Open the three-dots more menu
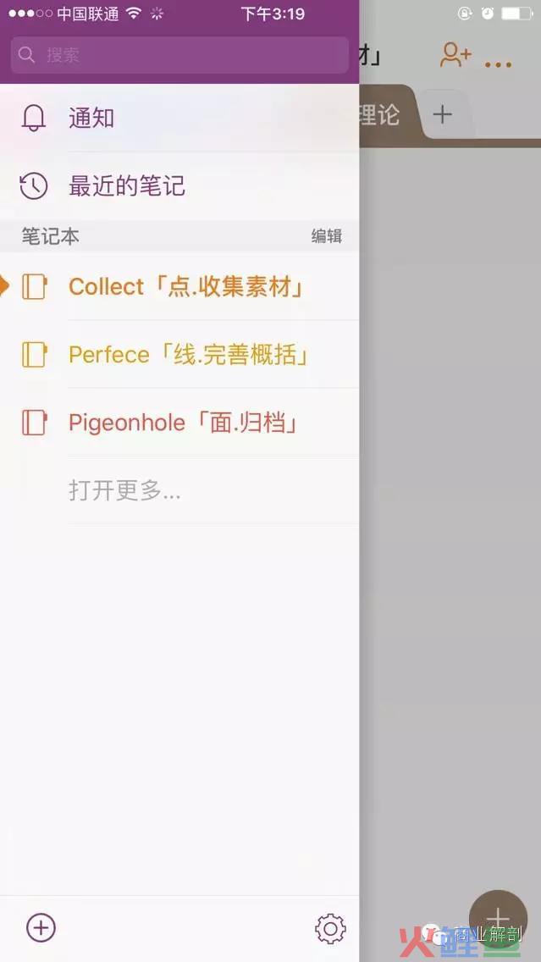The image size is (541, 962). [x=498, y=64]
